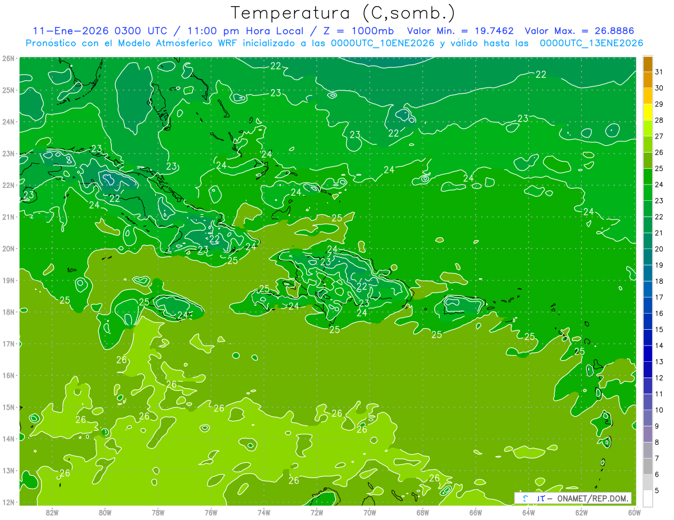674x520 pixels.
Task: Select the light green swatch between 26 and 27
Action: point(648,145)
